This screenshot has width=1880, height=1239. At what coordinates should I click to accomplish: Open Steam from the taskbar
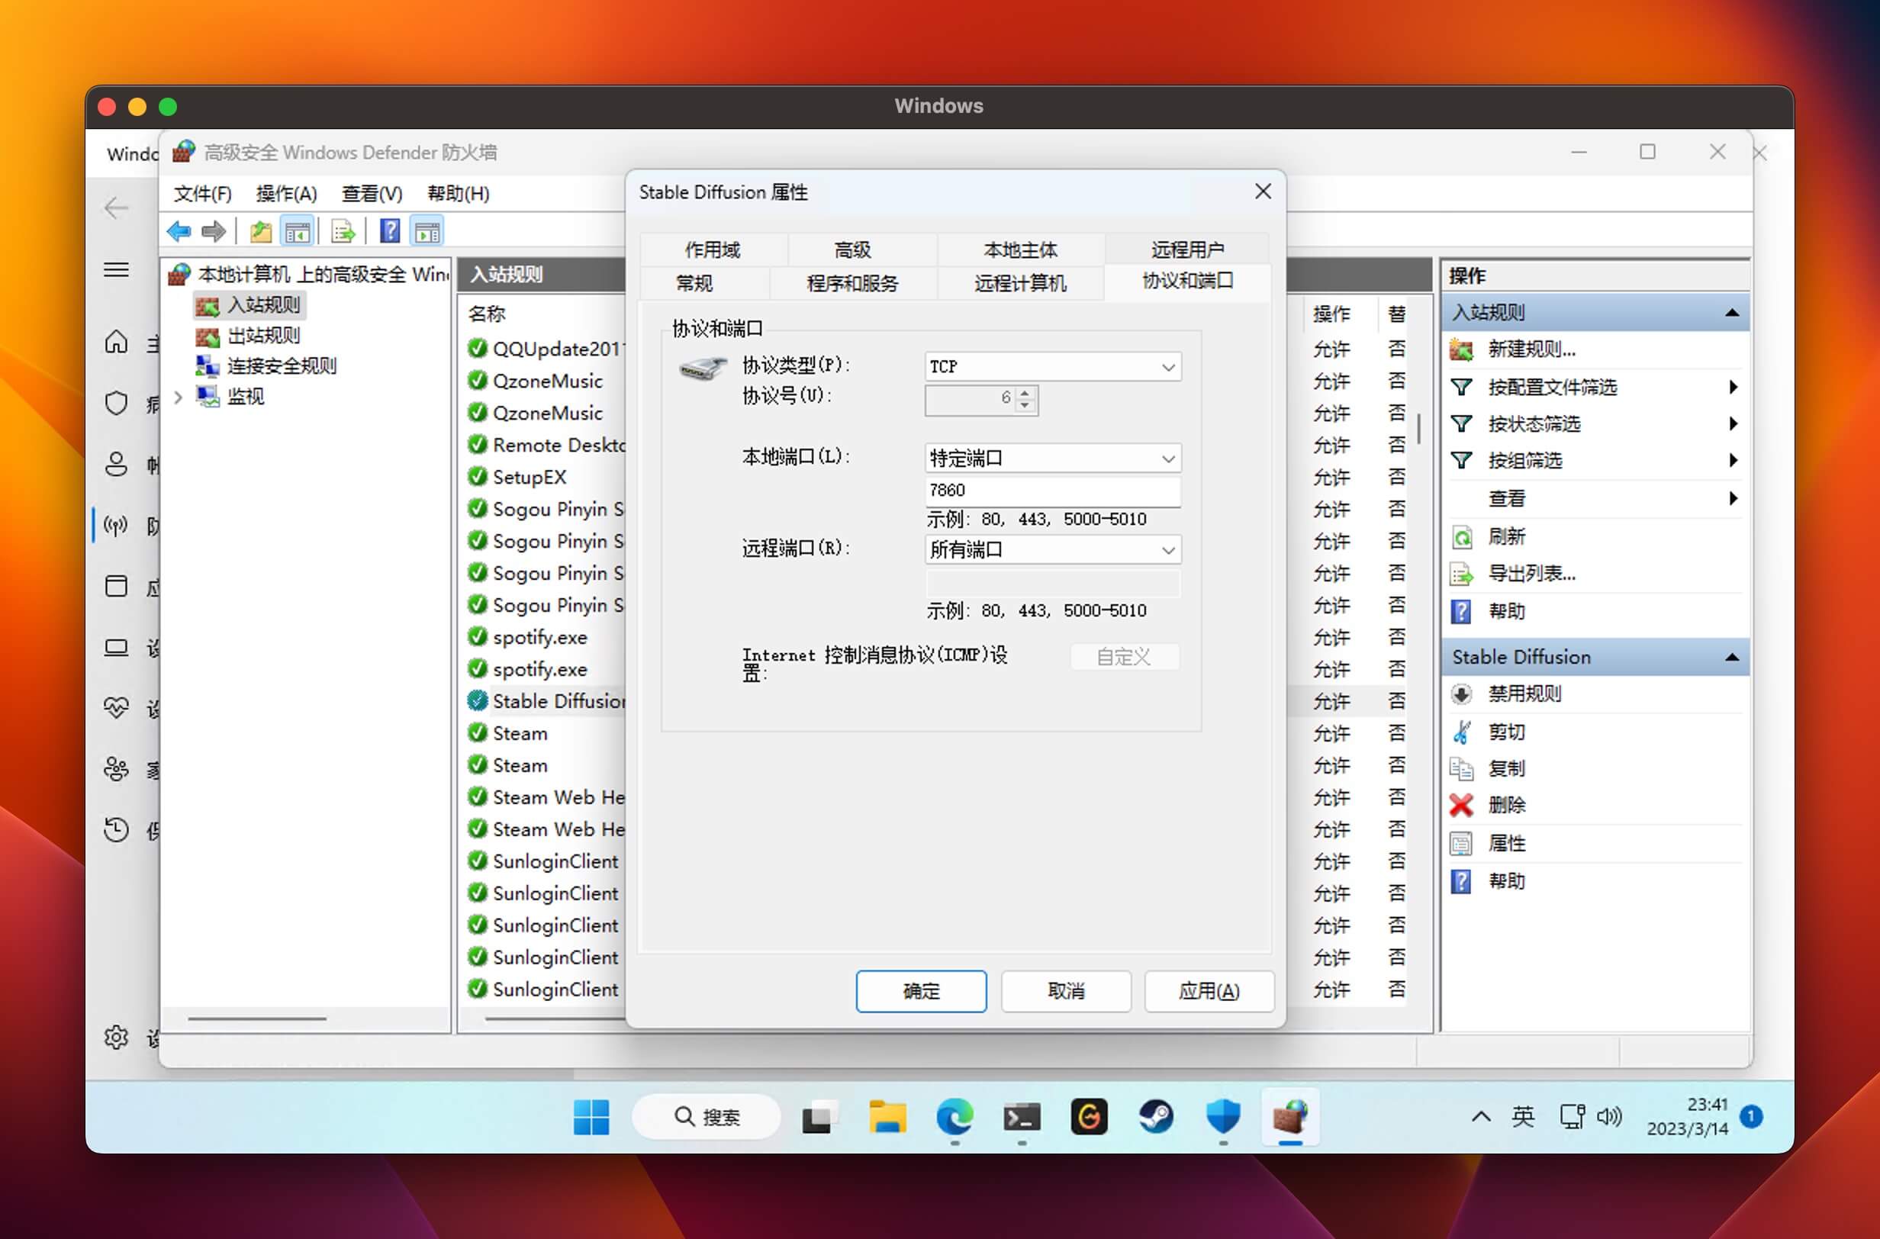(1155, 1116)
